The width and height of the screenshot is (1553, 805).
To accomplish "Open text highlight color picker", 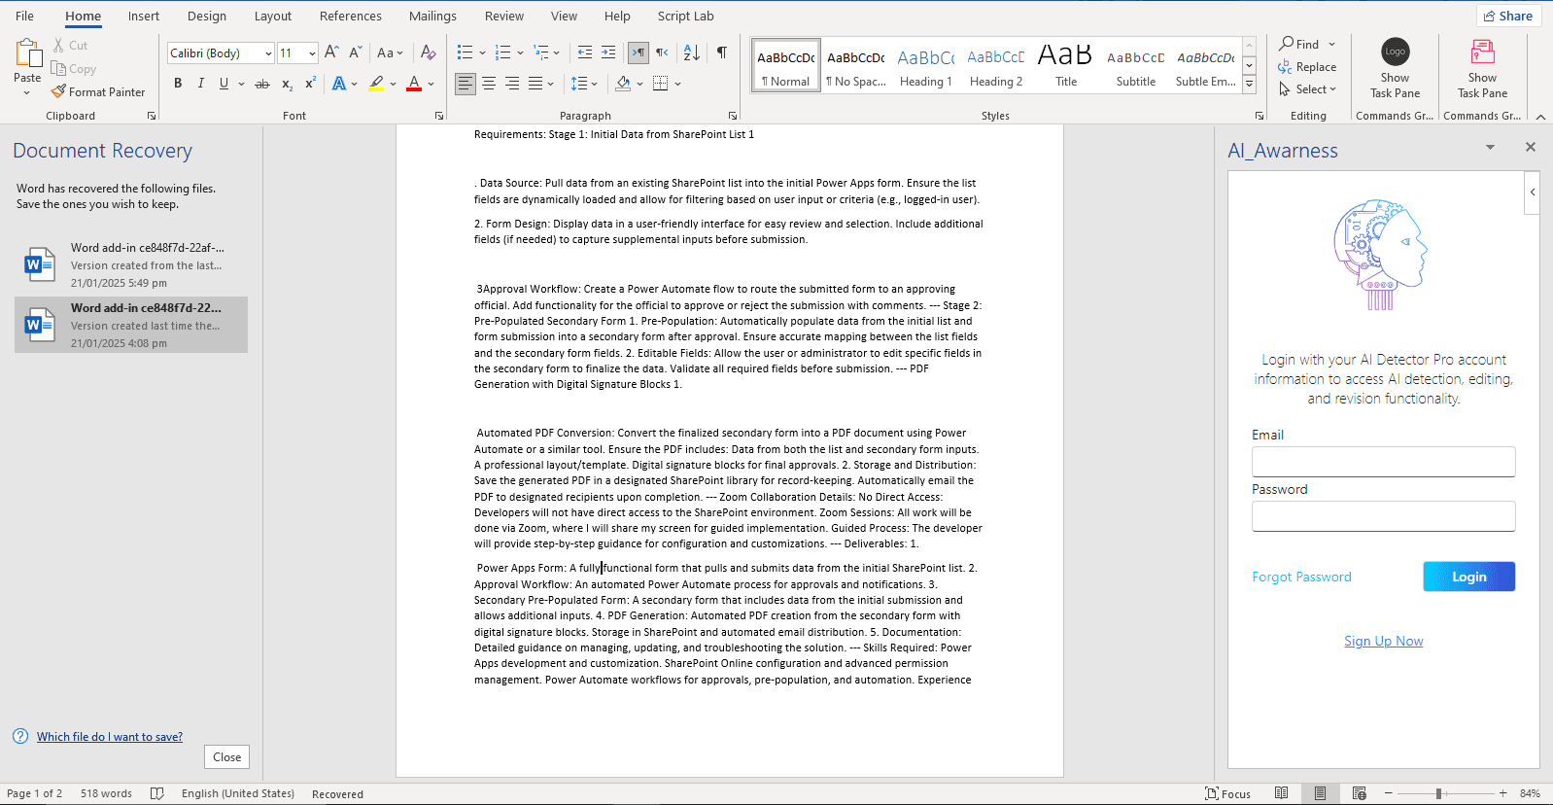I will click(x=393, y=85).
